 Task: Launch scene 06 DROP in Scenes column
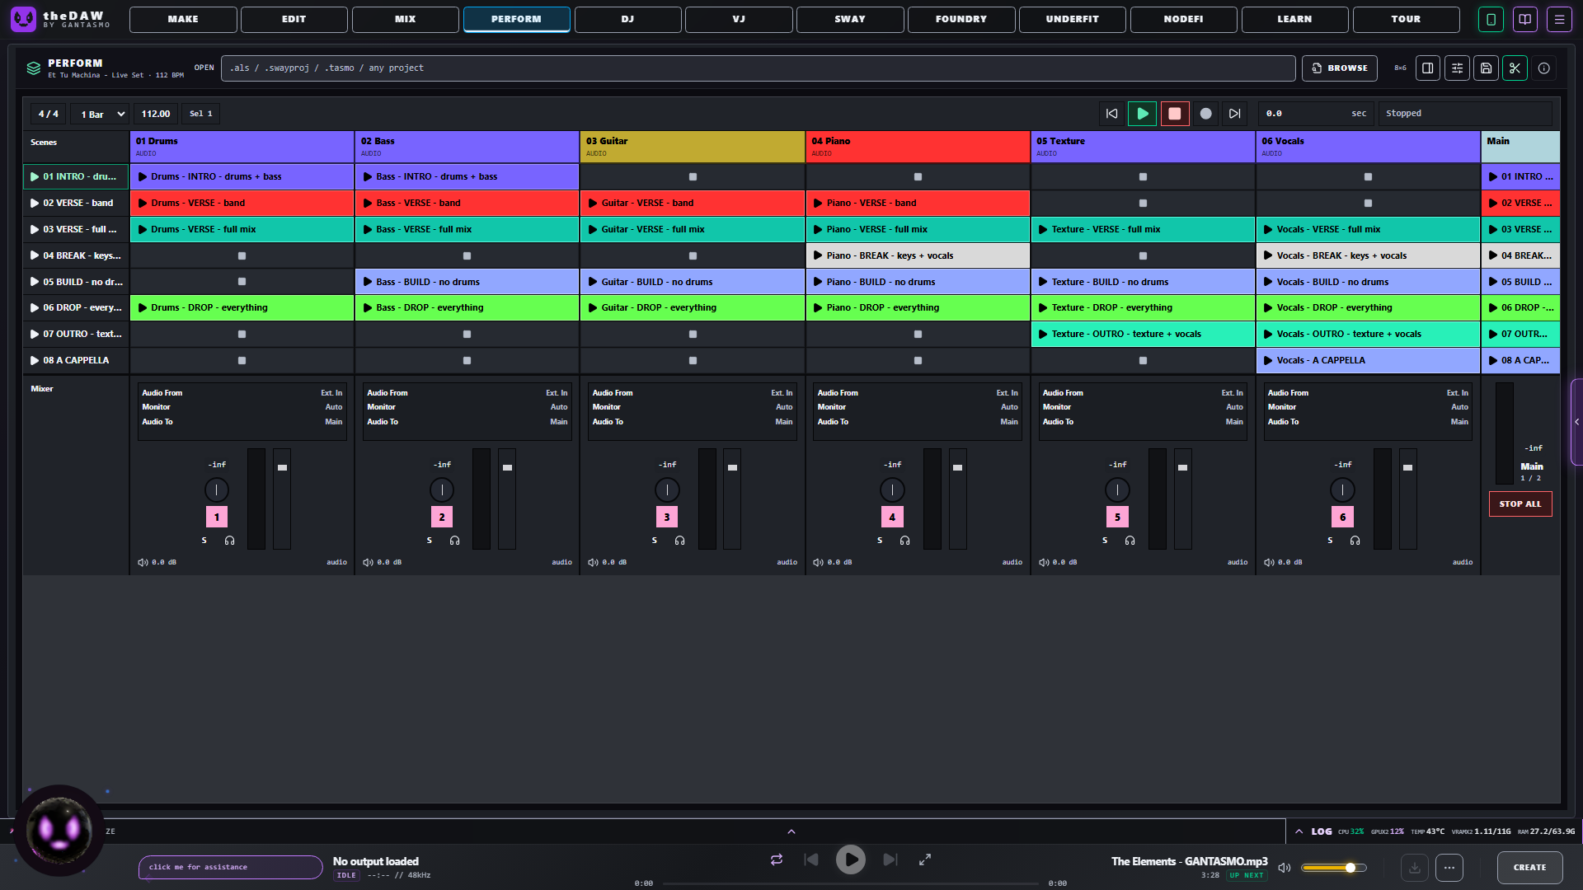76,308
